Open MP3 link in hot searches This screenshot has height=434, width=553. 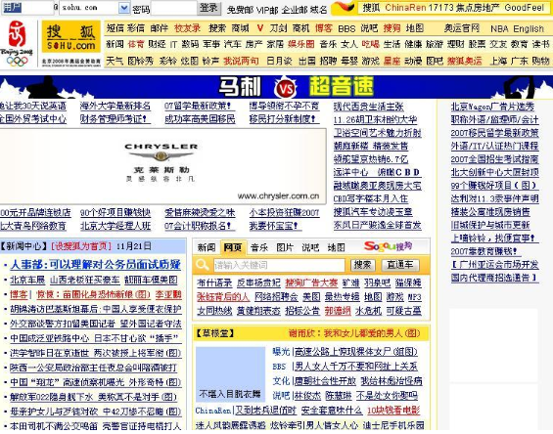tap(414, 297)
